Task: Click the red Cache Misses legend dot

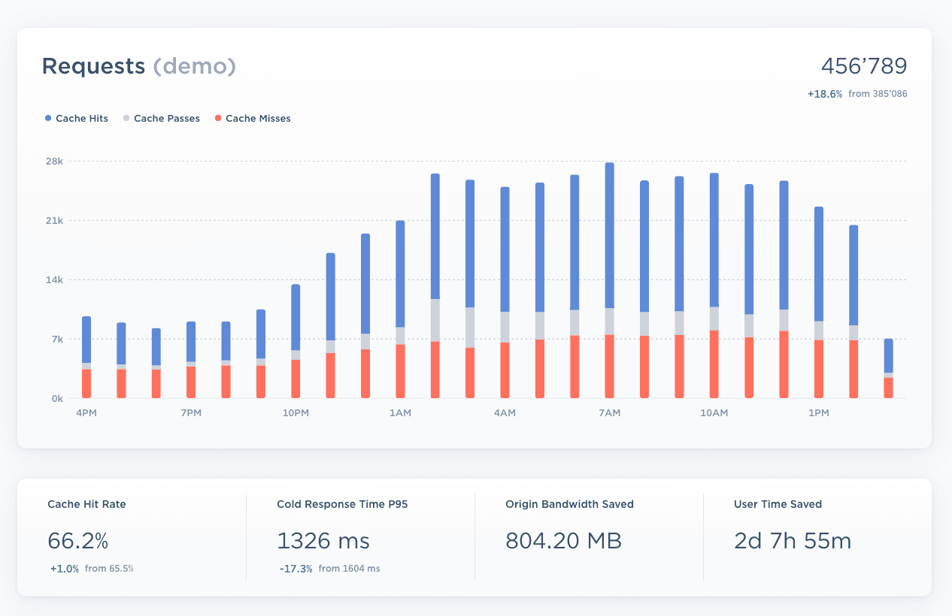Action: coord(218,119)
